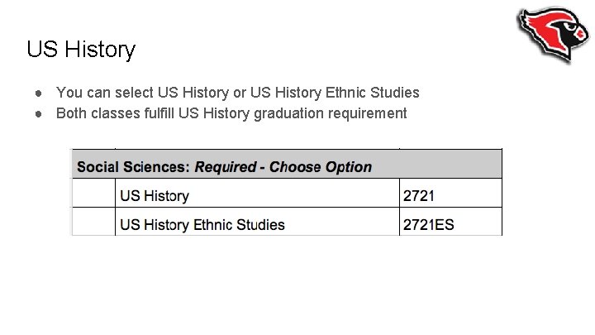Select the "US History" table row cell

point(155,196)
